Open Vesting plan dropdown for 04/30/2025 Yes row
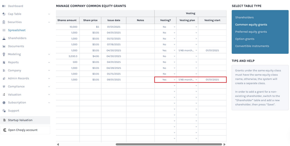 click(196, 50)
